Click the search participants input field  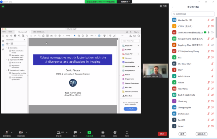(x=193, y=14)
